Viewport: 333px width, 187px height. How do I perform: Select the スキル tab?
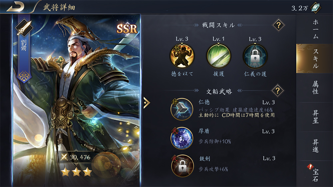315,59
